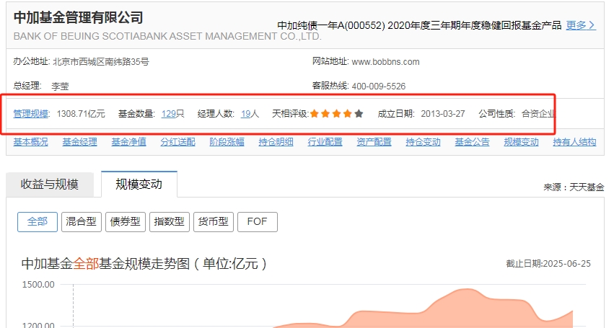Click the hotline number 400-009-5526
Image resolution: width=614 pixels, height=328 pixels.
click(379, 86)
